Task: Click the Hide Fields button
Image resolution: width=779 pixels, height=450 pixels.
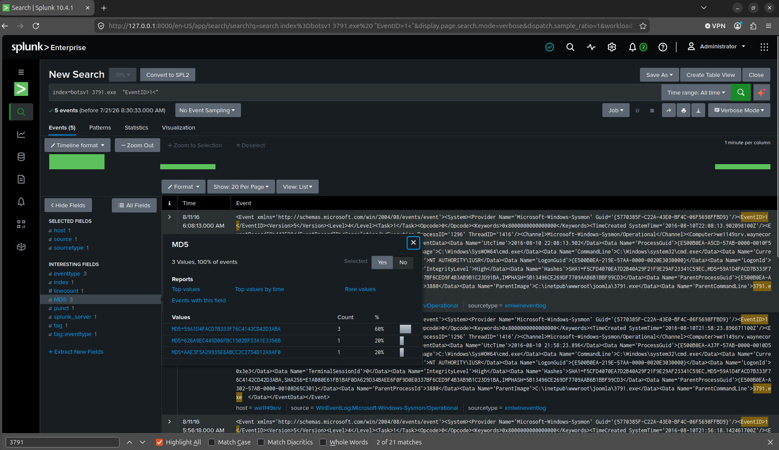Action: (68, 206)
